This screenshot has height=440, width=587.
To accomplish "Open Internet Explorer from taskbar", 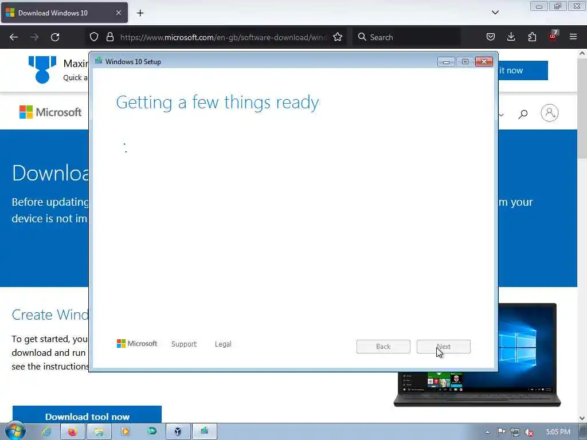I will pyautogui.click(x=47, y=431).
